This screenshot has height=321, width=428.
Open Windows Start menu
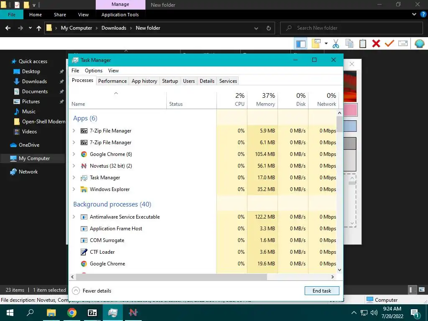pyautogui.click(x=10, y=313)
